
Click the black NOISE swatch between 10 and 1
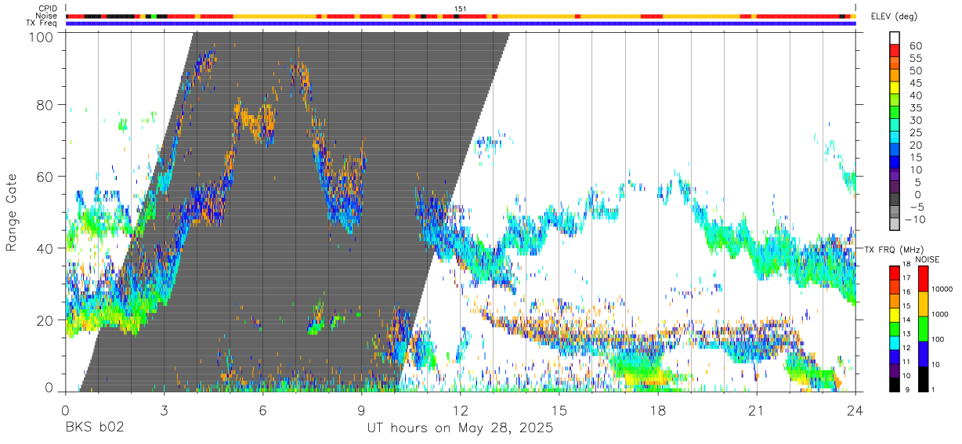(x=923, y=378)
